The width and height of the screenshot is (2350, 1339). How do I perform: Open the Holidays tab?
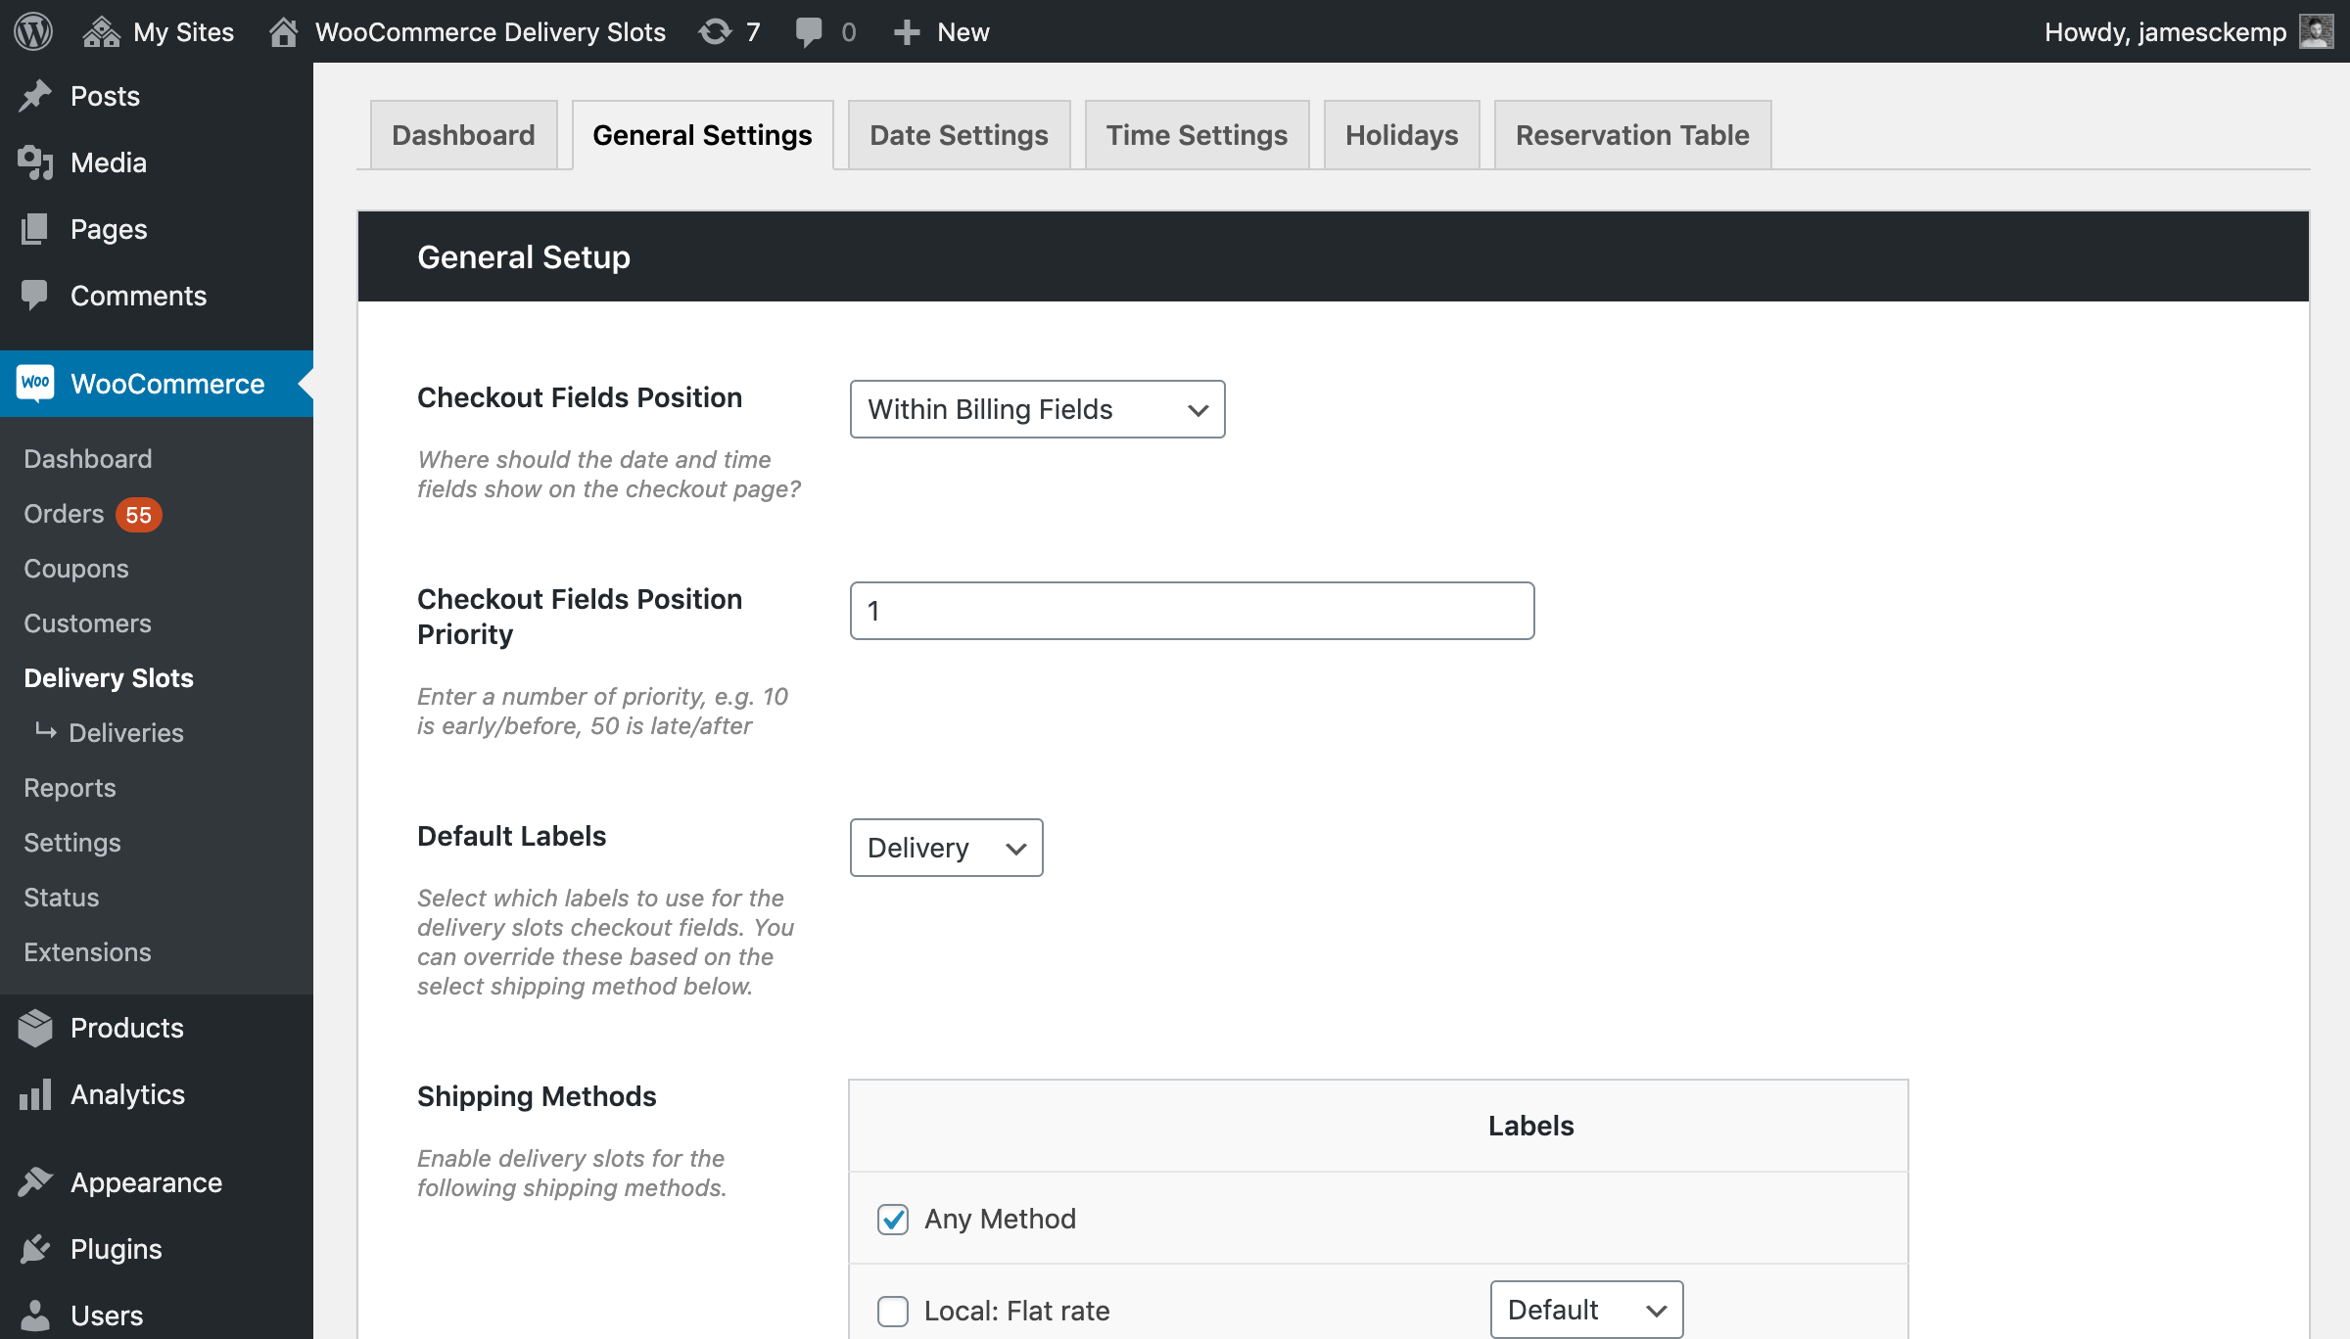pos(1401,134)
